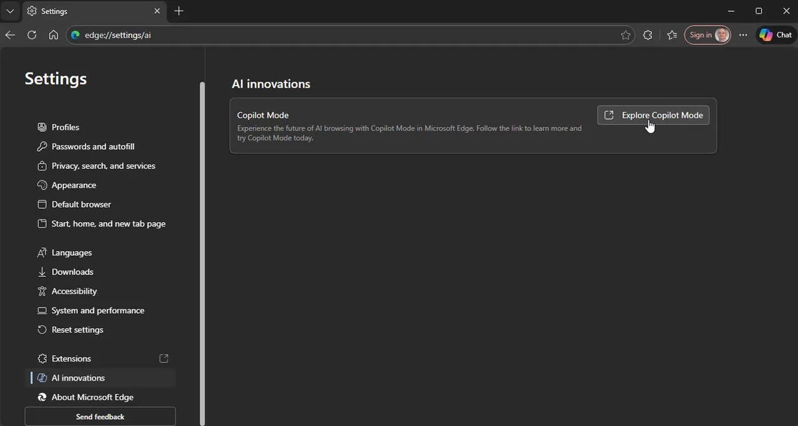Go to the home page icon
This screenshot has height=426, width=798.
(54, 35)
